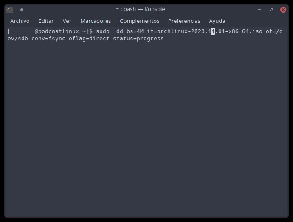Maximize the Konsole window
Screen dimensions: 293x222
point(271,9)
